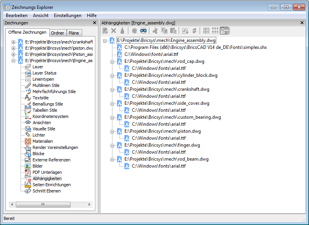Click the delete X toolbar icon
309x225 pixels.
point(114,31)
